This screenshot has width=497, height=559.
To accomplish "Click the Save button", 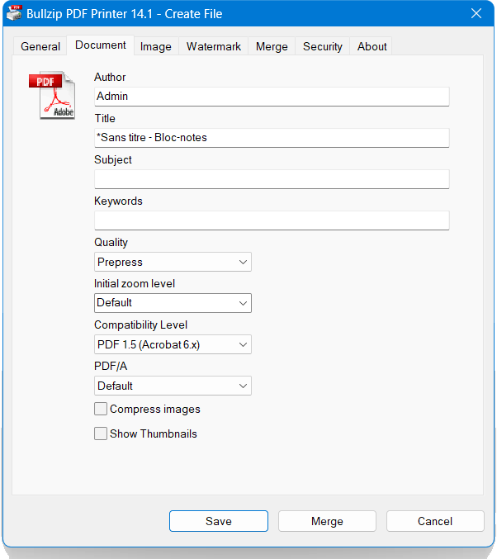I will tap(219, 521).
